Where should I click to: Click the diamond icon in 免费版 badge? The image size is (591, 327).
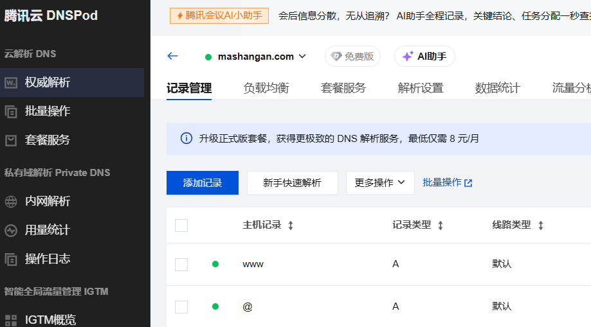pyautogui.click(x=336, y=56)
